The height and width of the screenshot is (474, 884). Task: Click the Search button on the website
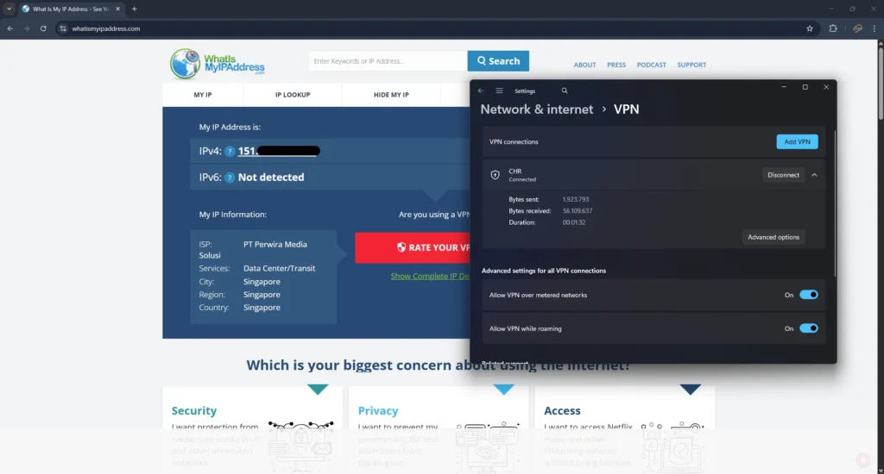pyautogui.click(x=498, y=61)
